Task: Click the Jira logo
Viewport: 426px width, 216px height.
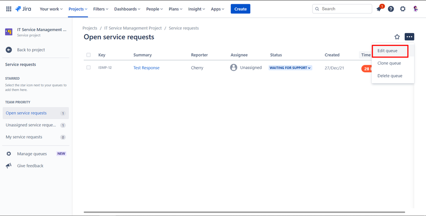Action: coord(23,9)
